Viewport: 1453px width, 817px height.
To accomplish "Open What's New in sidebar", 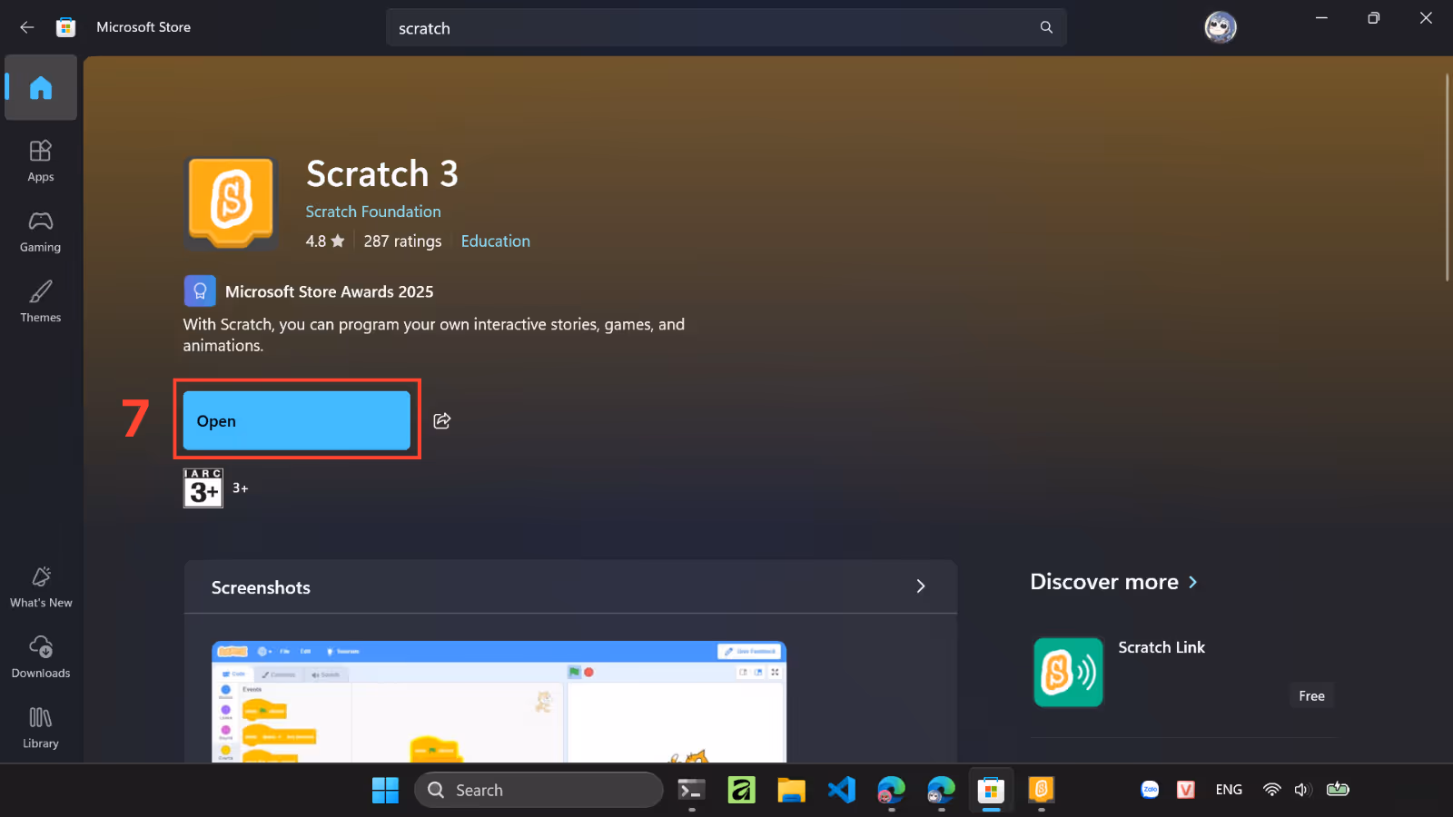I will [x=41, y=587].
